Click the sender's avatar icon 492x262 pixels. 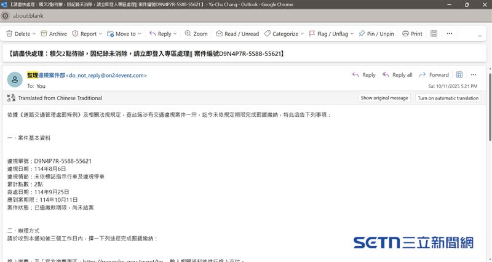(x=15, y=79)
